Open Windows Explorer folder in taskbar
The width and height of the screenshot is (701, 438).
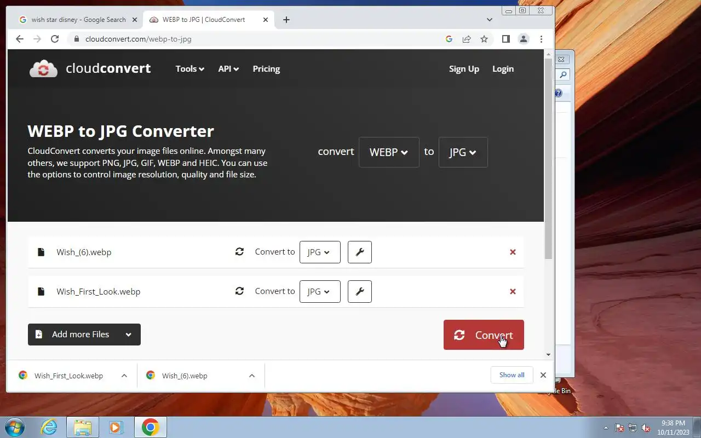[x=82, y=427]
